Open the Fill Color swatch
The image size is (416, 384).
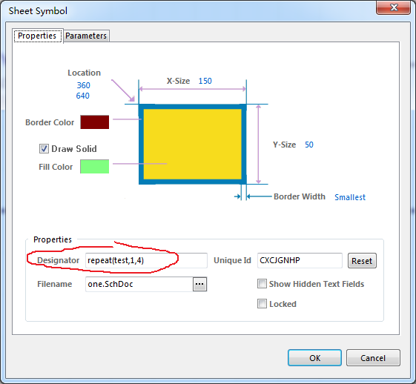tap(95, 167)
